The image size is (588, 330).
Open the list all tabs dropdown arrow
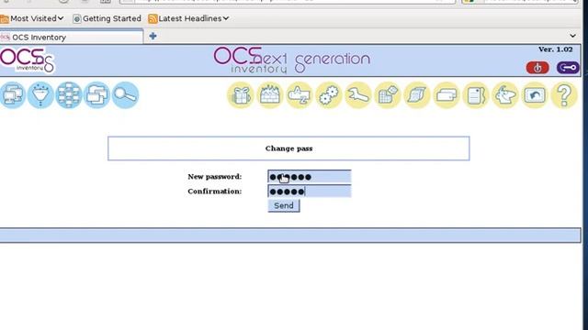572,36
